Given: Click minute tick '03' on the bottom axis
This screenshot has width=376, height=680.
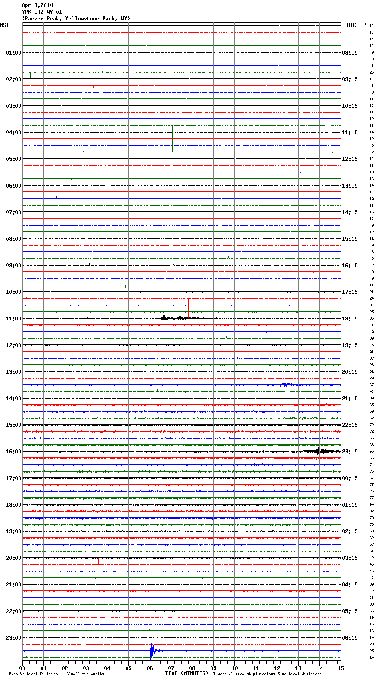Looking at the screenshot, I should pos(86,668).
